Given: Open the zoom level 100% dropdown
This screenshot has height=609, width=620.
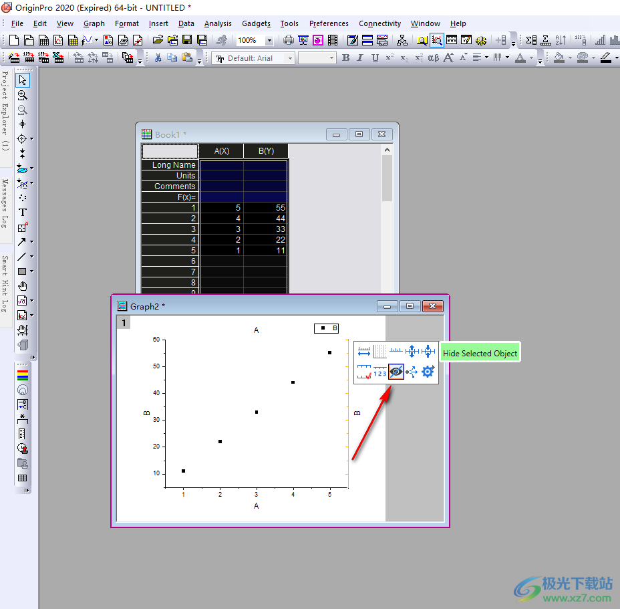Looking at the screenshot, I should pyautogui.click(x=269, y=41).
